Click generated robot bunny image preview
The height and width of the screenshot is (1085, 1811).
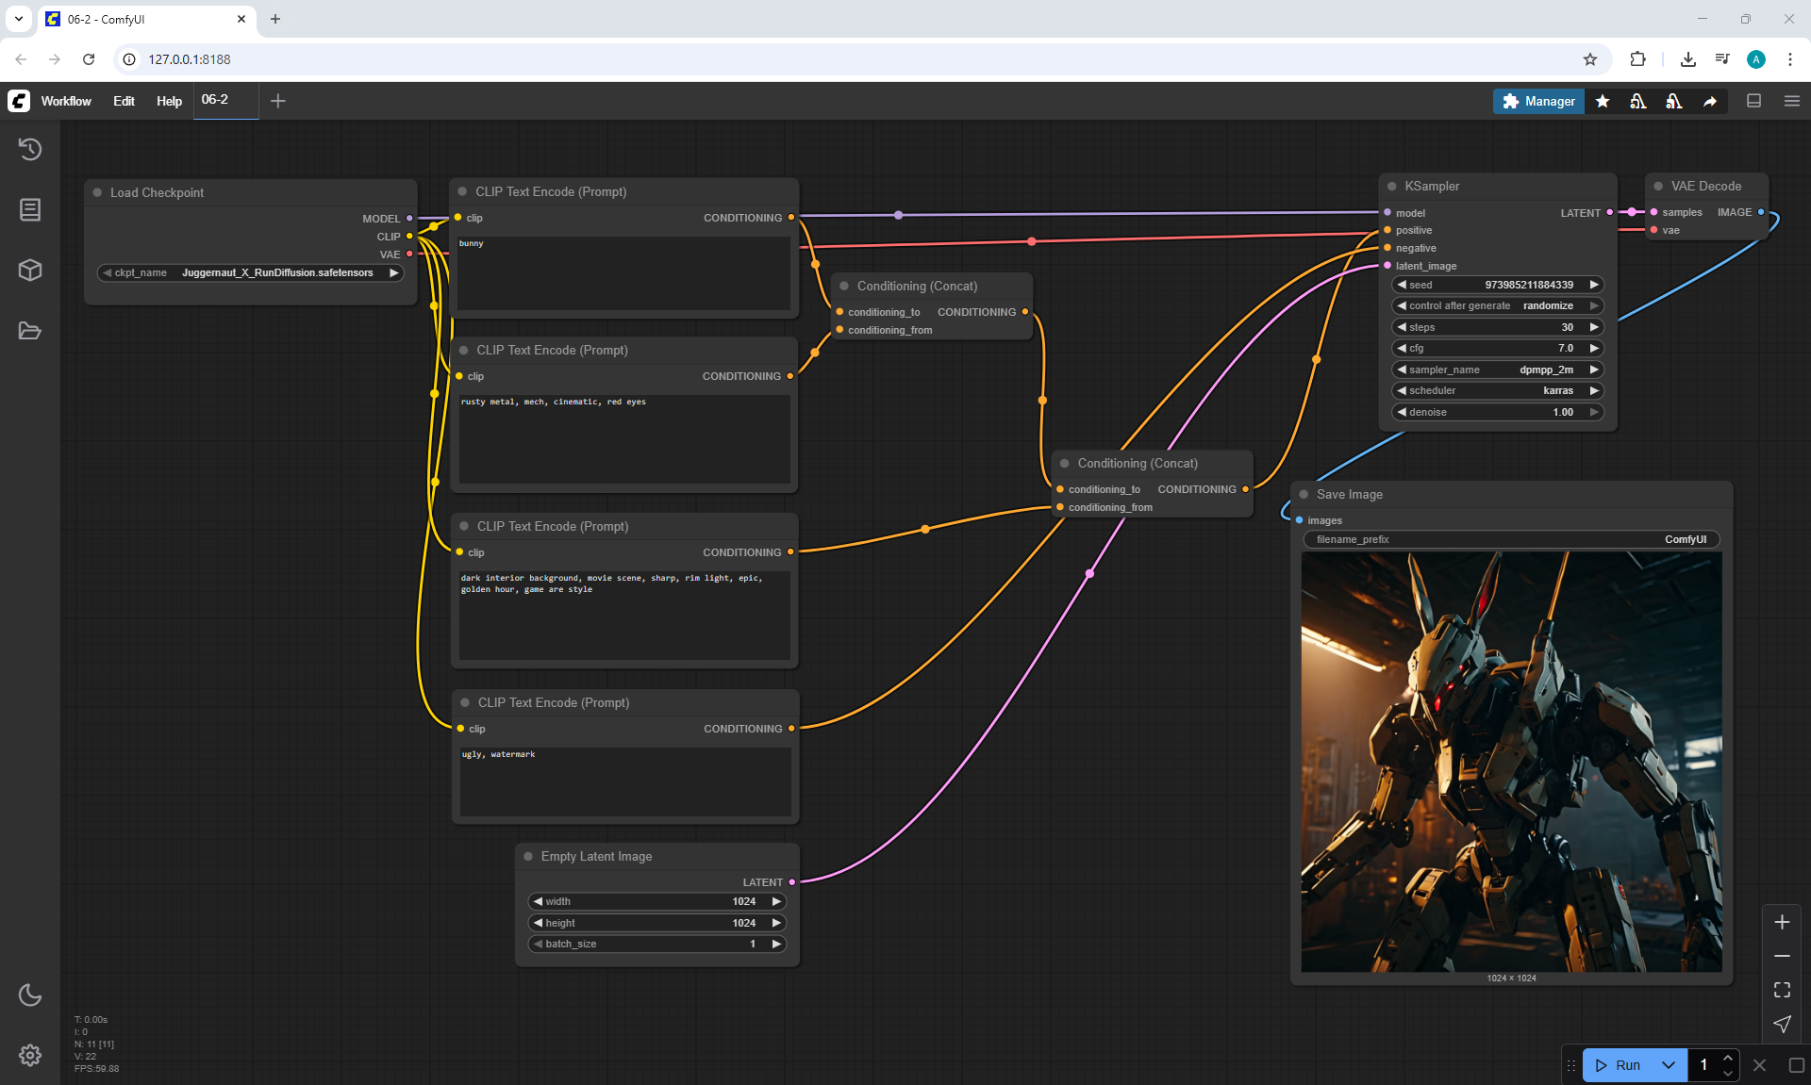click(x=1511, y=762)
